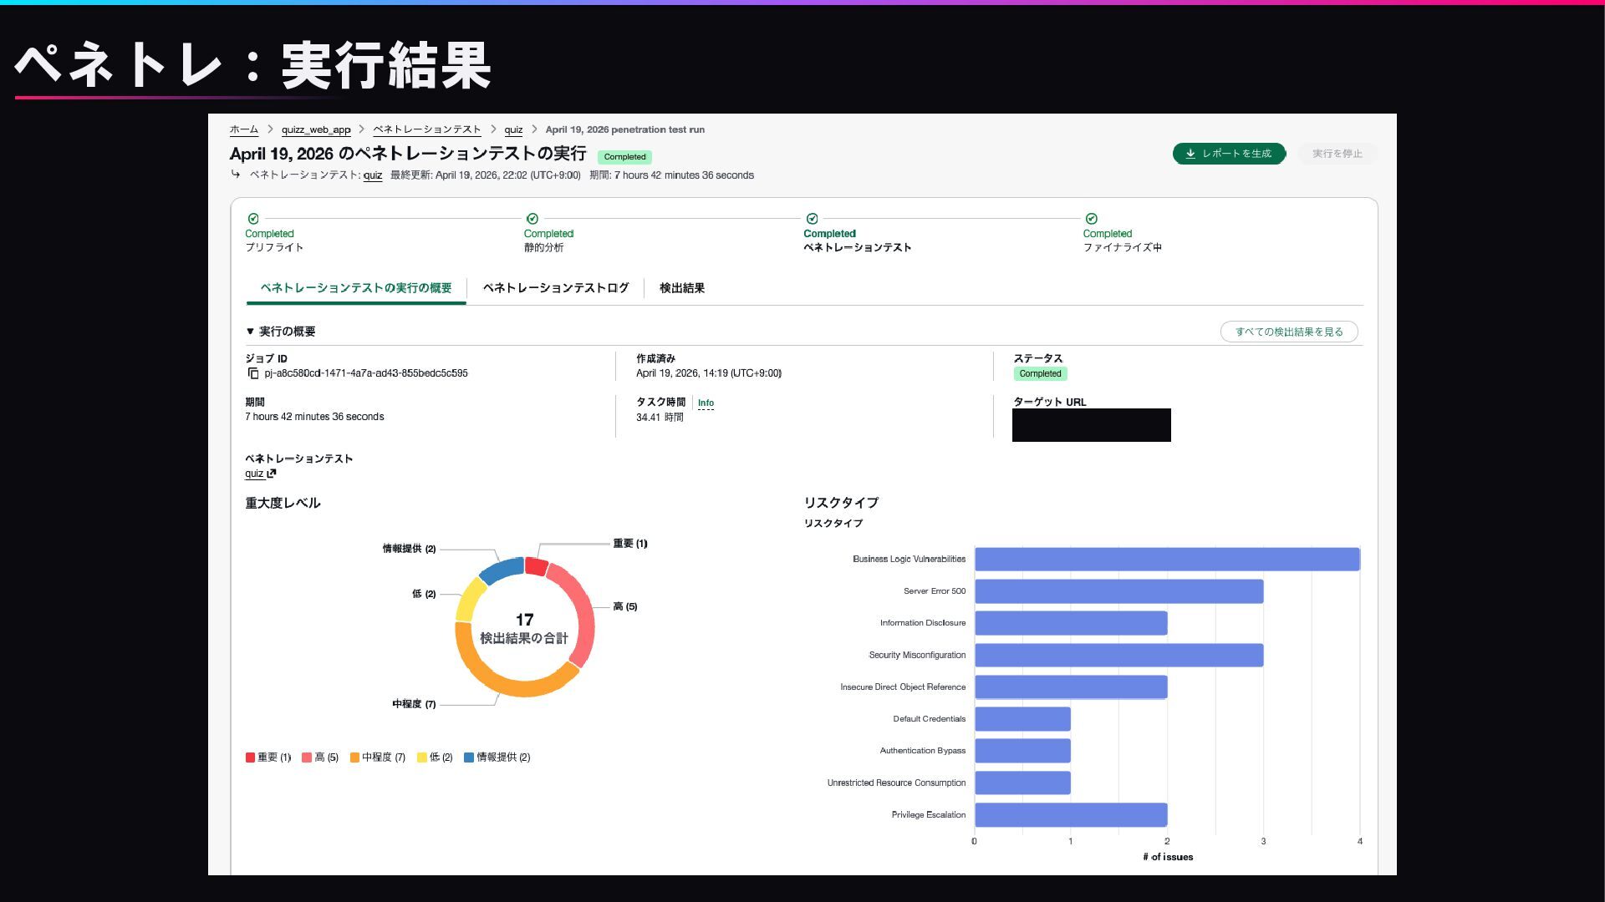Click the すべての検出結果を見る button
This screenshot has height=902, width=1605.
[1288, 332]
